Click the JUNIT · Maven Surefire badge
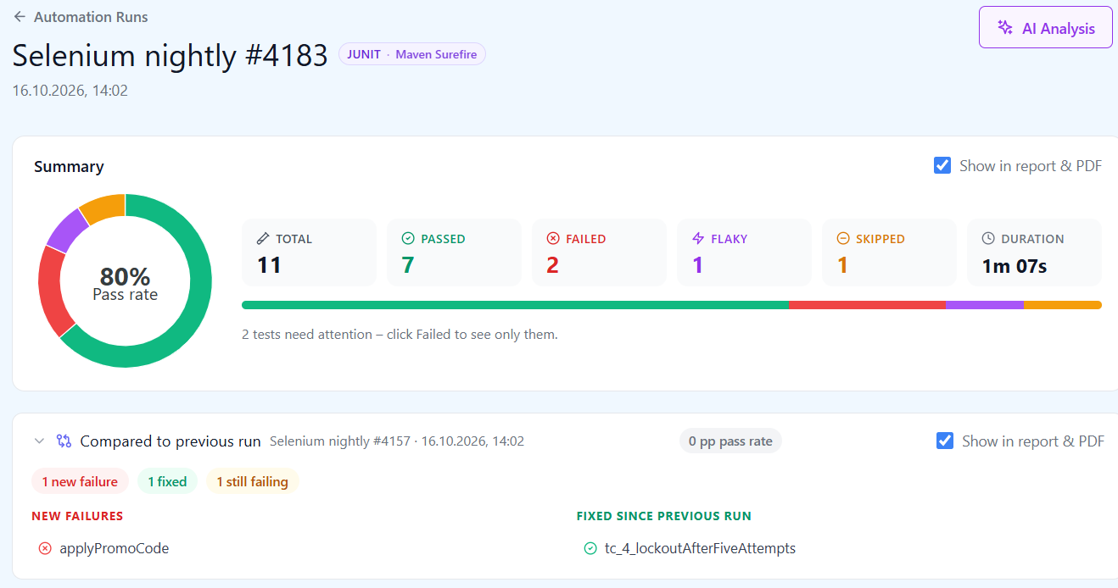1118x588 pixels. 412,54
